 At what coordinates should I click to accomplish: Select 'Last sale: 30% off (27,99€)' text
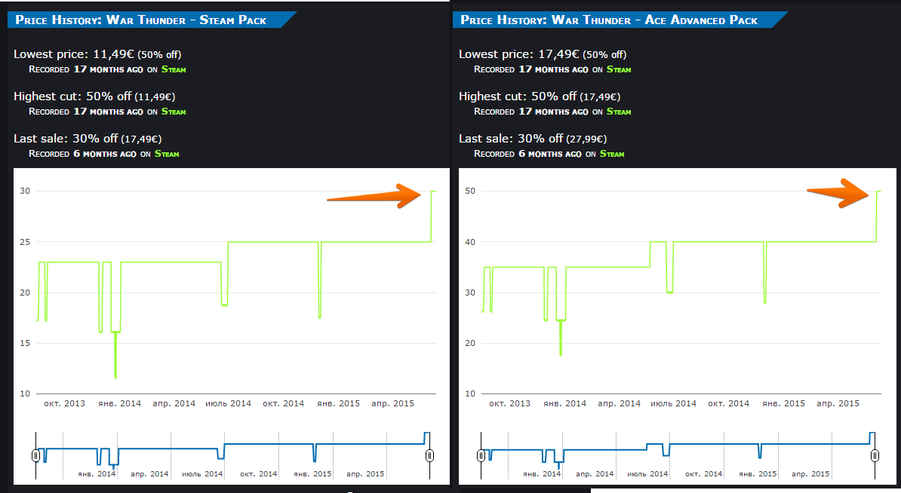tap(533, 139)
